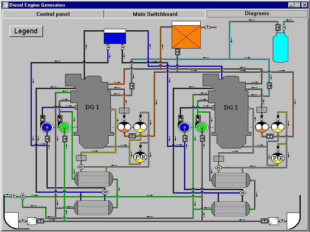Switch to the Control panel tab
This screenshot has height=232, width=310.
[53, 14]
